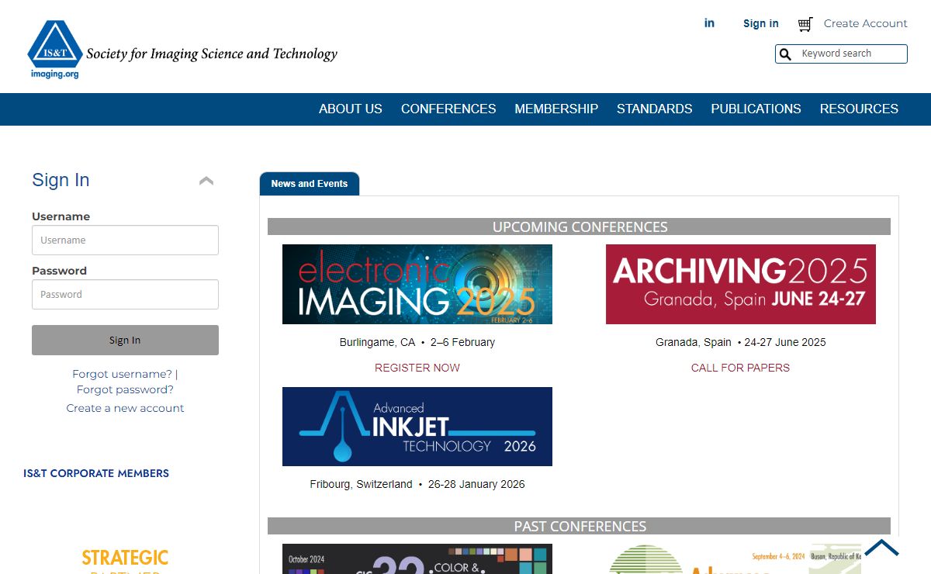Click REGISTER NOW for Electronic Imaging
Screen dimensions: 931x574
click(x=417, y=368)
